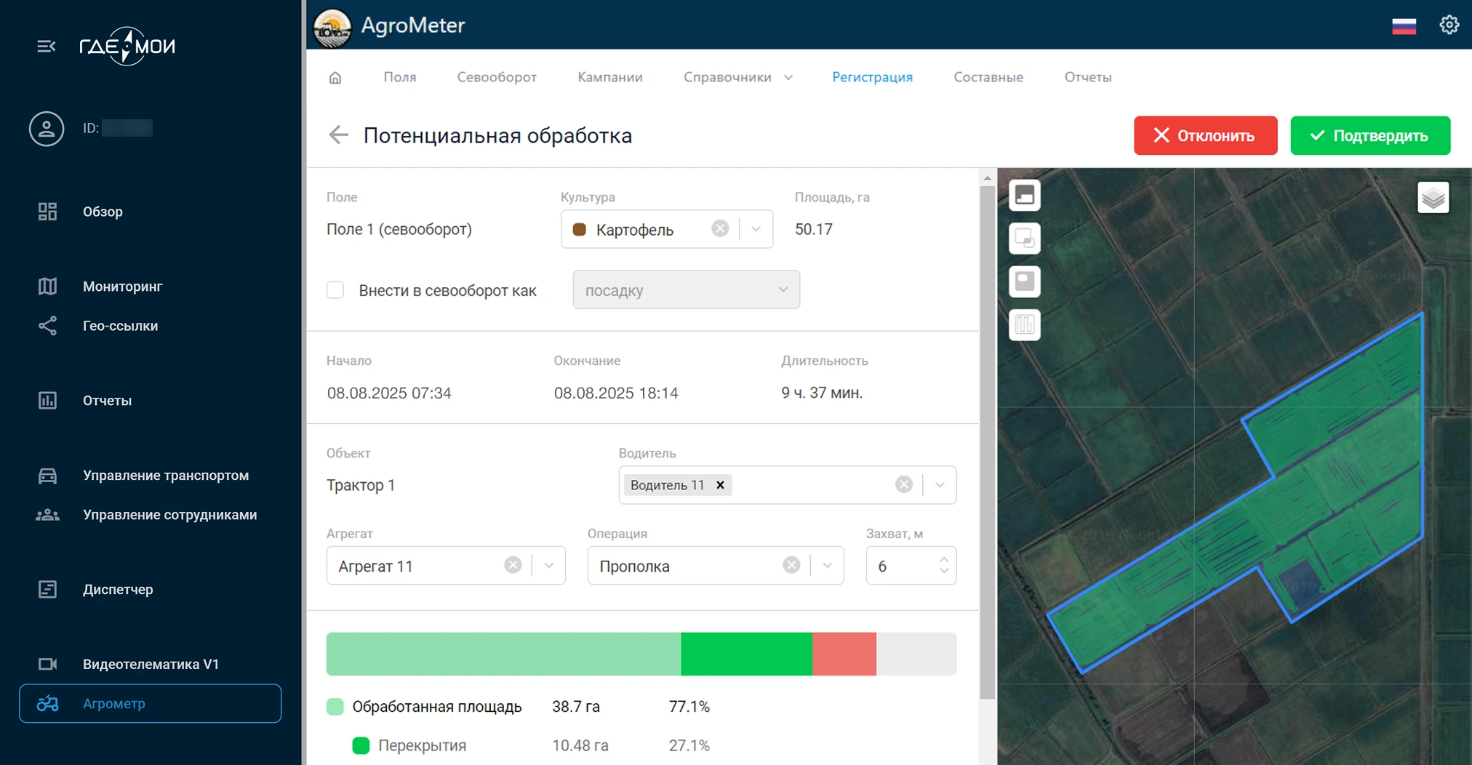Open Видеотелематика V1 section
The width and height of the screenshot is (1472, 765).
tap(149, 663)
